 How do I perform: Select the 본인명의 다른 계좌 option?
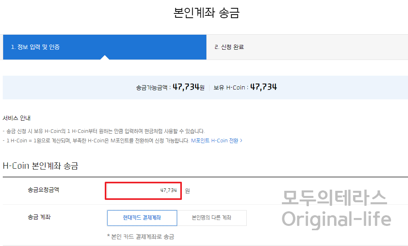212,218
